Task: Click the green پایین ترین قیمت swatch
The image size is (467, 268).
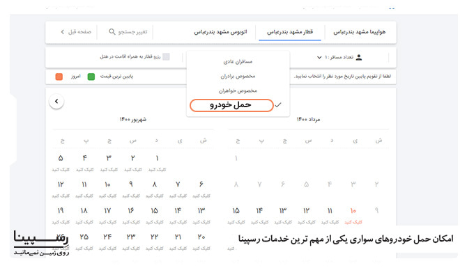Action: click(x=91, y=77)
